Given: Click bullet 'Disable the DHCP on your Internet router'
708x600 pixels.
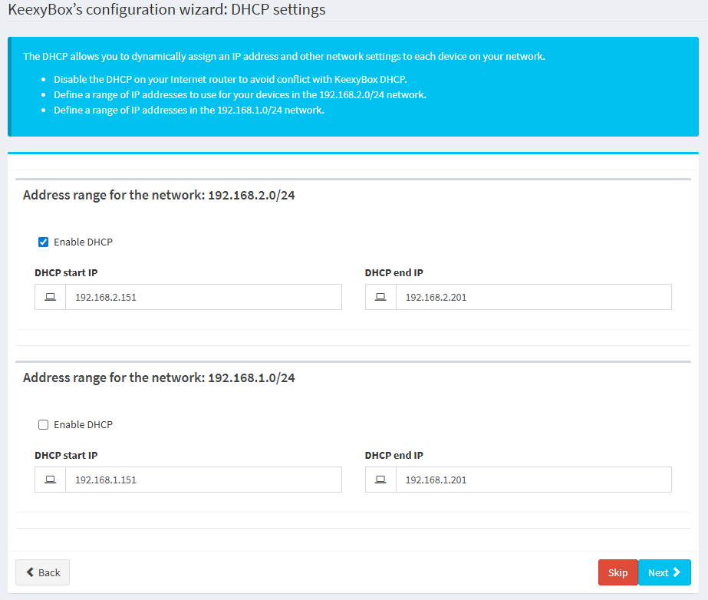Looking at the screenshot, I should (x=230, y=80).
